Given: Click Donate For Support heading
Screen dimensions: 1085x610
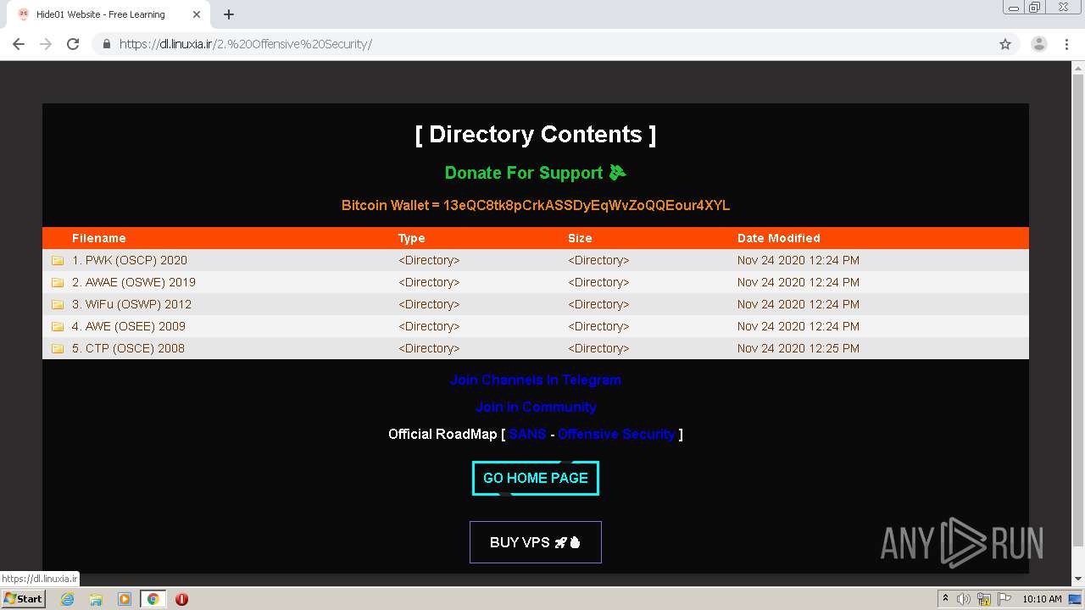Looking at the screenshot, I should point(535,173).
